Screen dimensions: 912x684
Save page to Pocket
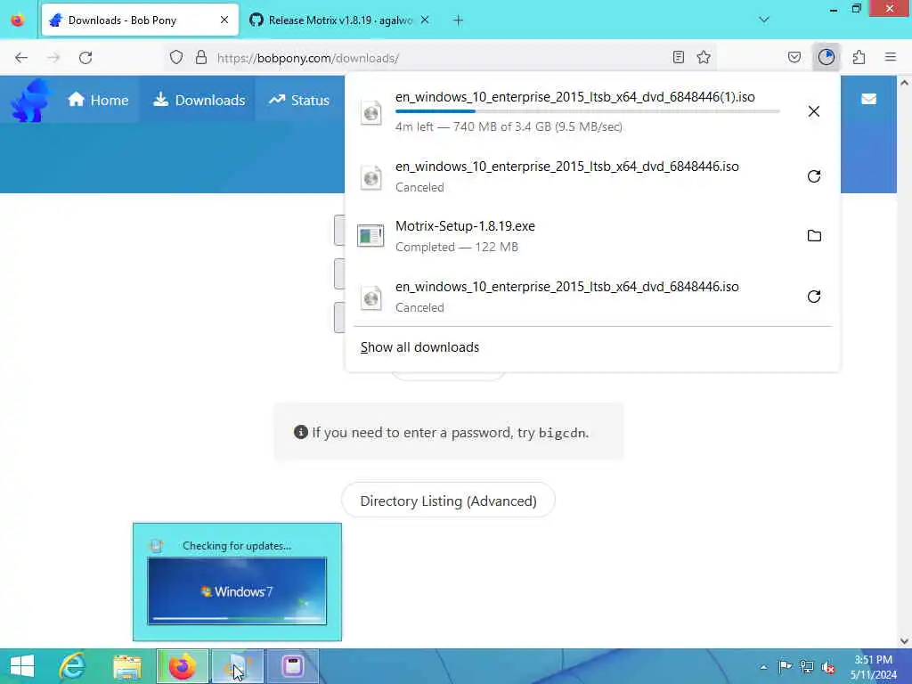[794, 58]
